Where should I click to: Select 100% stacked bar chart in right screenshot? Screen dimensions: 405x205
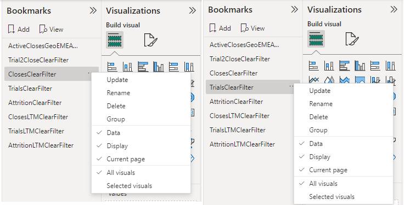[375, 66]
